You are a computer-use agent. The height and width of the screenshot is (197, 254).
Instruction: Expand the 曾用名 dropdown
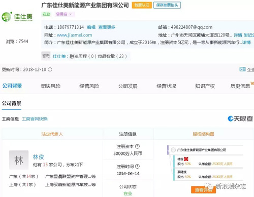65,14
